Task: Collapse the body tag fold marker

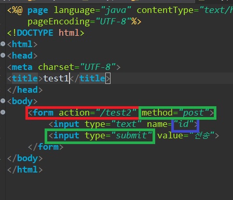Action: 3,101
